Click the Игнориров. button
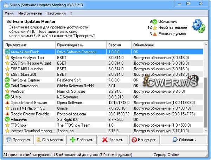The image size is (211, 160). tap(144, 140)
